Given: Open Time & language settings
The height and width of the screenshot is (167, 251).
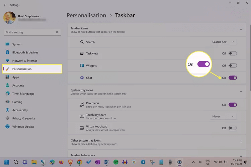Looking at the screenshot, I should pyautogui.click(x=23, y=94).
